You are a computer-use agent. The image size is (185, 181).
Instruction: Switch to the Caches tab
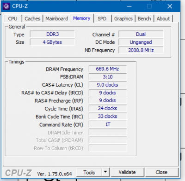pyautogui.click(x=32, y=19)
